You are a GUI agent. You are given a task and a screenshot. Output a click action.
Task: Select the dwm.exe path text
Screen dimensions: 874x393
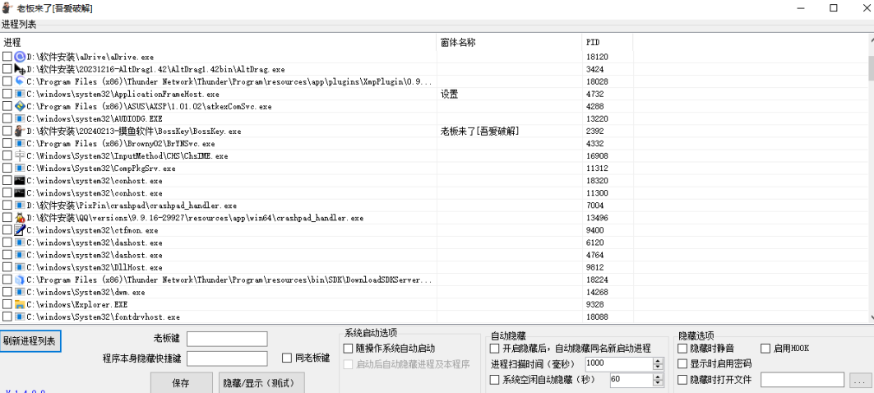86,292
